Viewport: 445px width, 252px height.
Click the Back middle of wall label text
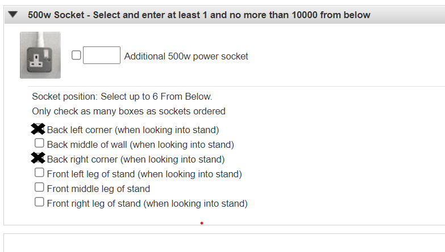tap(140, 144)
